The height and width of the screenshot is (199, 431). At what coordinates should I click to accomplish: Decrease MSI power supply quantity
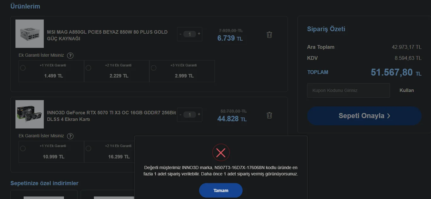[x=180, y=34]
